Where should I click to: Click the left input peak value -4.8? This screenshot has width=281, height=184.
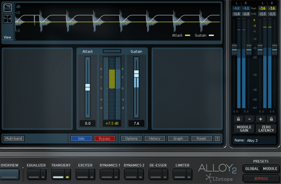(x=236, y=8)
